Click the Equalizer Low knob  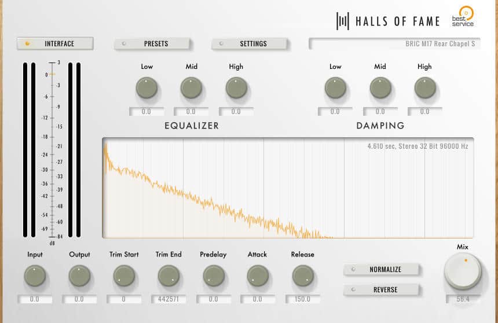tap(147, 88)
